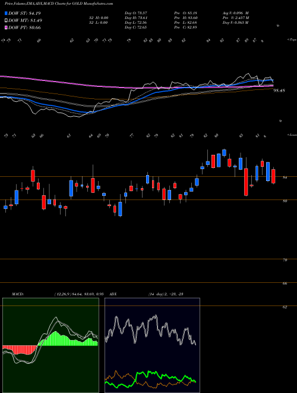Click the 'Day V: 0.363 M' volume value

coord(235,23)
